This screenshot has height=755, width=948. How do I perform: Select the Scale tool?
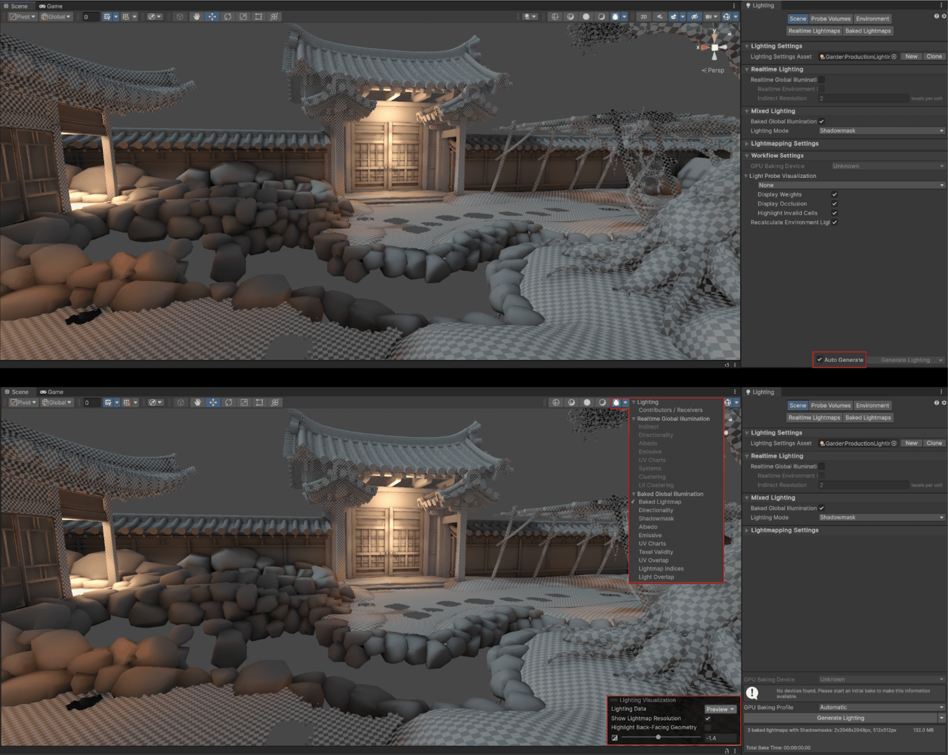[x=243, y=17]
